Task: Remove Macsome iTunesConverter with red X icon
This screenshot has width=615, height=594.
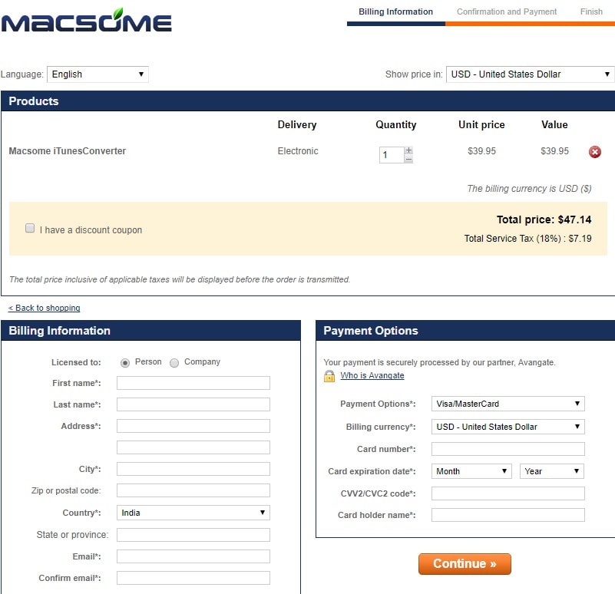Action: point(594,152)
